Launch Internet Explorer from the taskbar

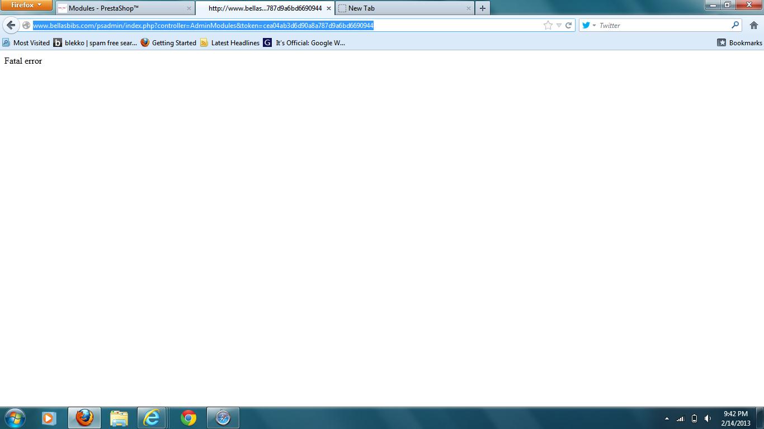(152, 418)
